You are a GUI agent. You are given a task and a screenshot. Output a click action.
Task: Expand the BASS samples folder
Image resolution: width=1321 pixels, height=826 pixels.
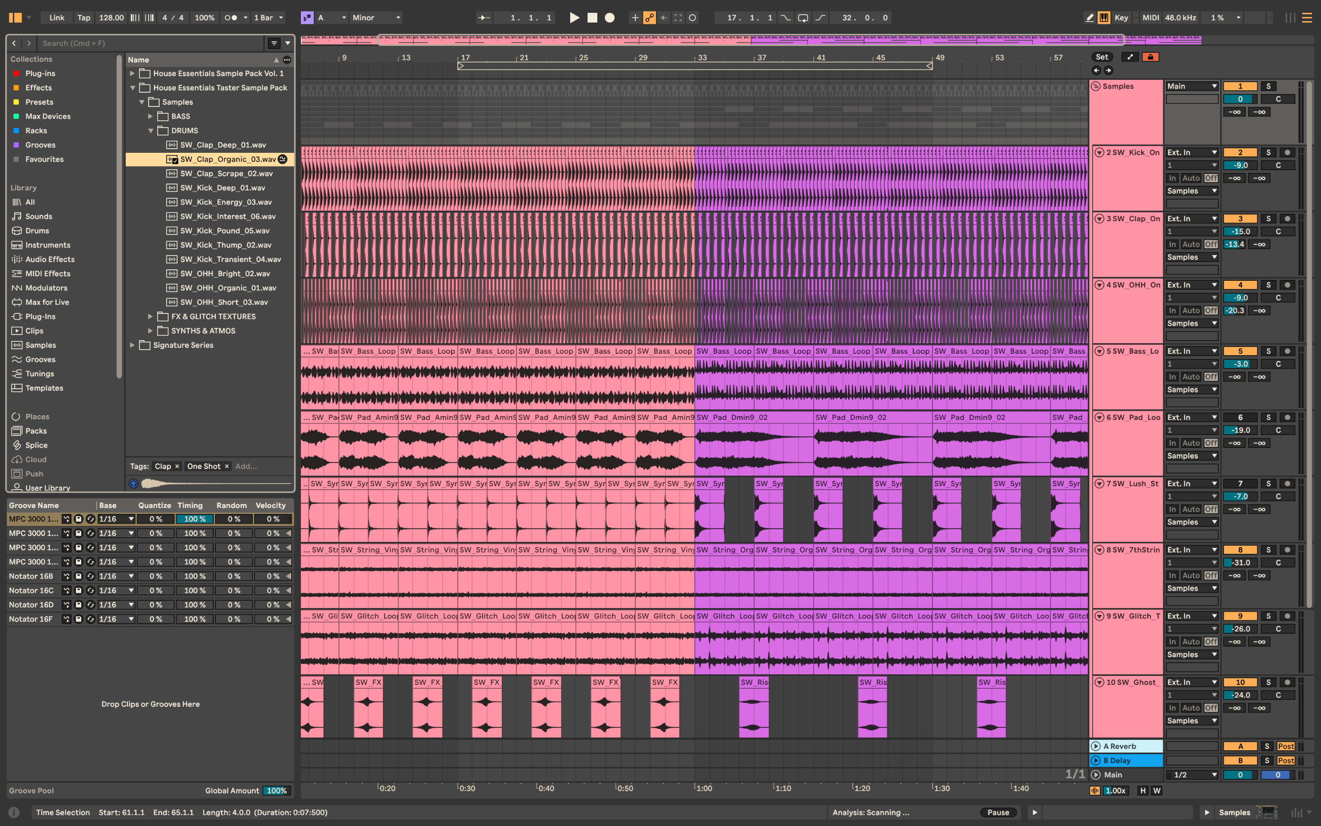click(x=150, y=117)
